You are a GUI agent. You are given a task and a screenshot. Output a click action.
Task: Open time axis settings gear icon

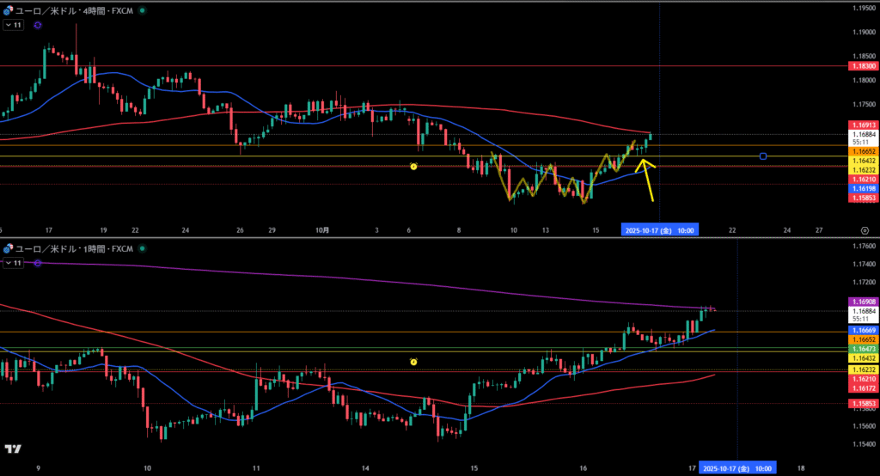[864, 230]
